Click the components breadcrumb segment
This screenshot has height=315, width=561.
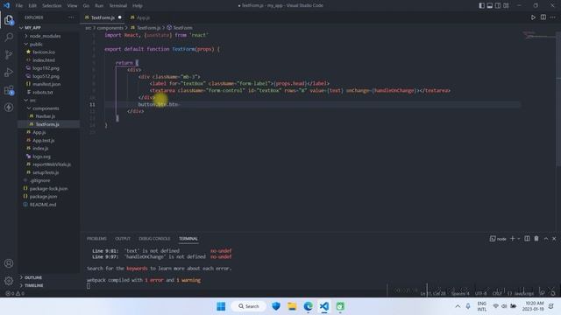coord(110,27)
